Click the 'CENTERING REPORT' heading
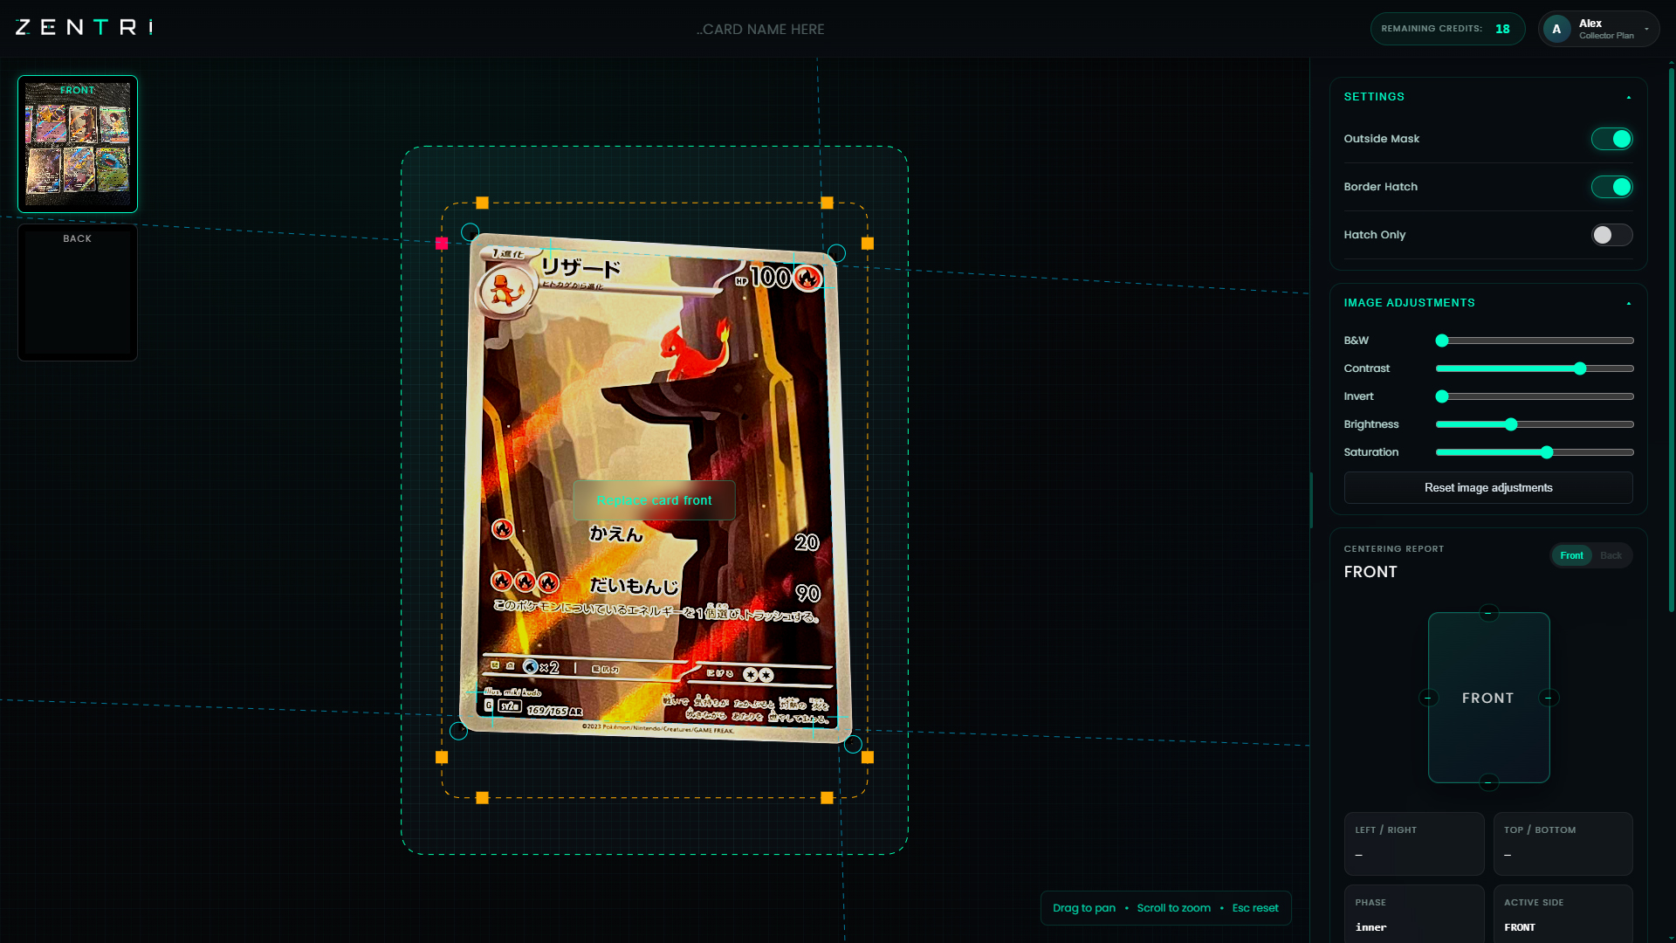This screenshot has height=943, width=1676. click(1394, 549)
